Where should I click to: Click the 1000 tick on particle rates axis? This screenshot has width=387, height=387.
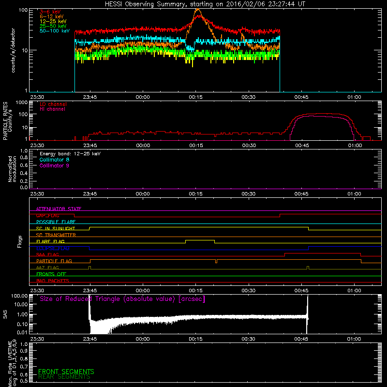[21, 103]
